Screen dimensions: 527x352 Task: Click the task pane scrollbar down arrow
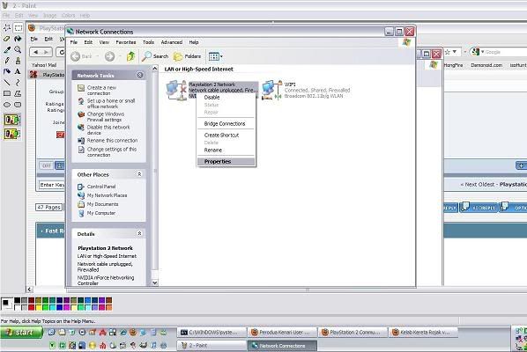coord(155,282)
